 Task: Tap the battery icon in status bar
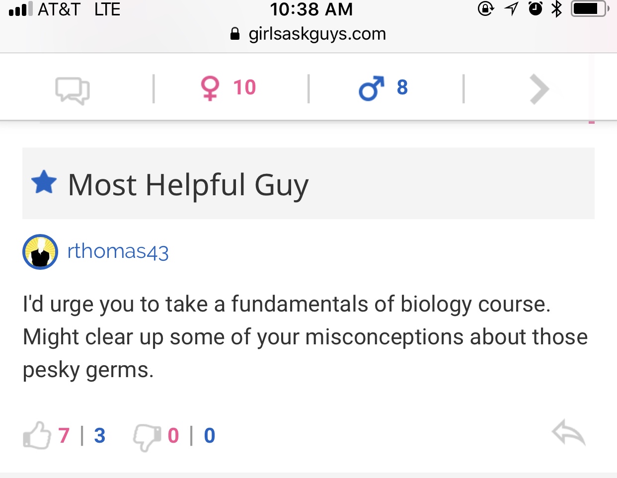click(589, 9)
